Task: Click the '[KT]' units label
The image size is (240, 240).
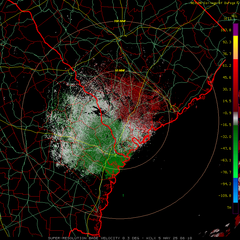Action: [x=228, y=18]
